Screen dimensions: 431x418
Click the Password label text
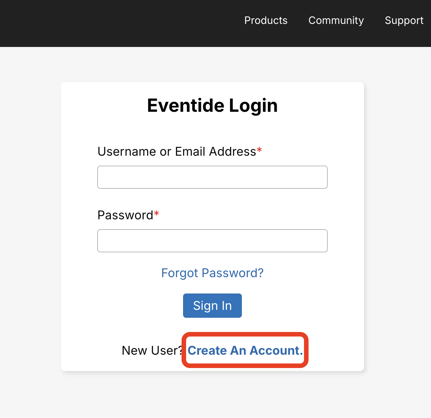125,215
